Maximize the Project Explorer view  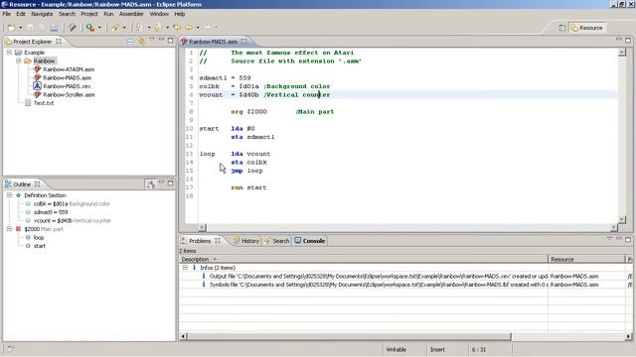(x=170, y=40)
